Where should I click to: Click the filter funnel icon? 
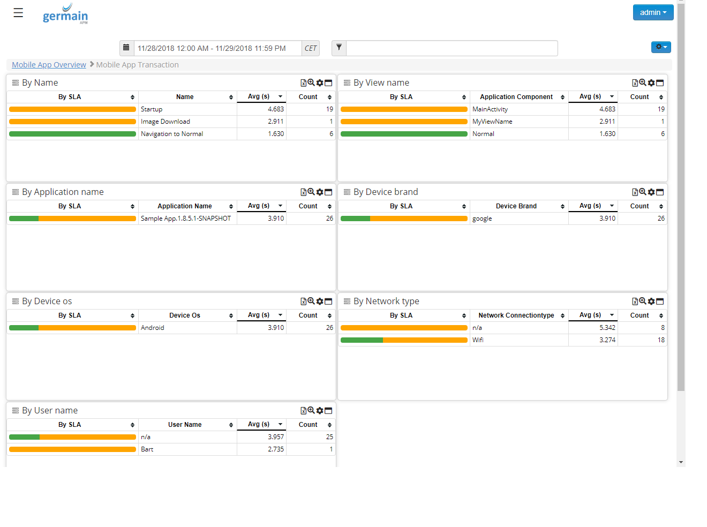tap(339, 48)
